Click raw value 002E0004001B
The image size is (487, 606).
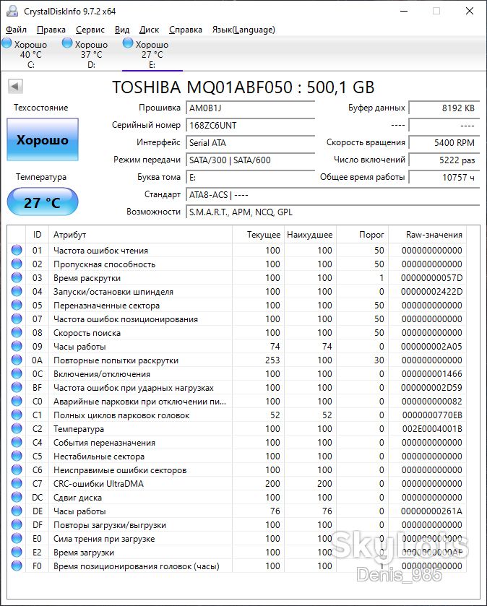[432, 428]
